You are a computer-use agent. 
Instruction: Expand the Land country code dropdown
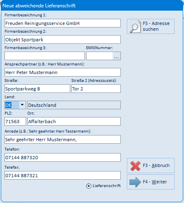(22, 105)
